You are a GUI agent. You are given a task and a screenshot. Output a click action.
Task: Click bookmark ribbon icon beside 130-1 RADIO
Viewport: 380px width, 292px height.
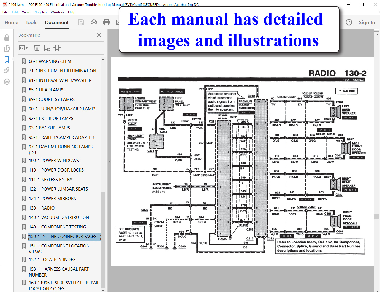click(24, 208)
